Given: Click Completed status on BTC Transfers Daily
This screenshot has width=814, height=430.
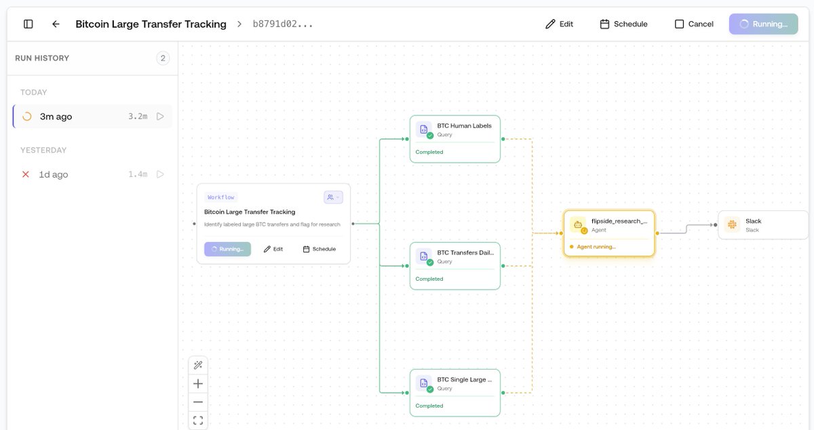Looking at the screenshot, I should [x=429, y=279].
